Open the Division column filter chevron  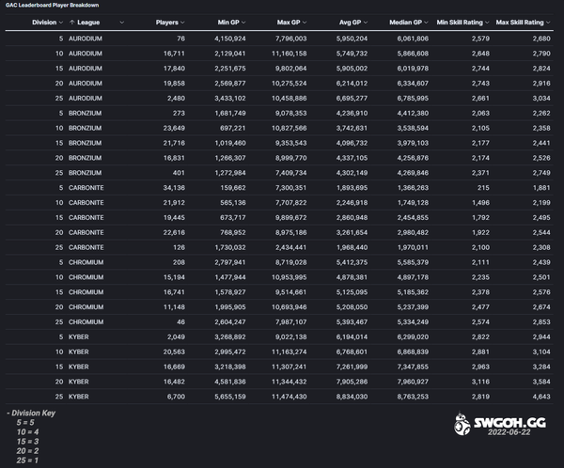click(62, 22)
